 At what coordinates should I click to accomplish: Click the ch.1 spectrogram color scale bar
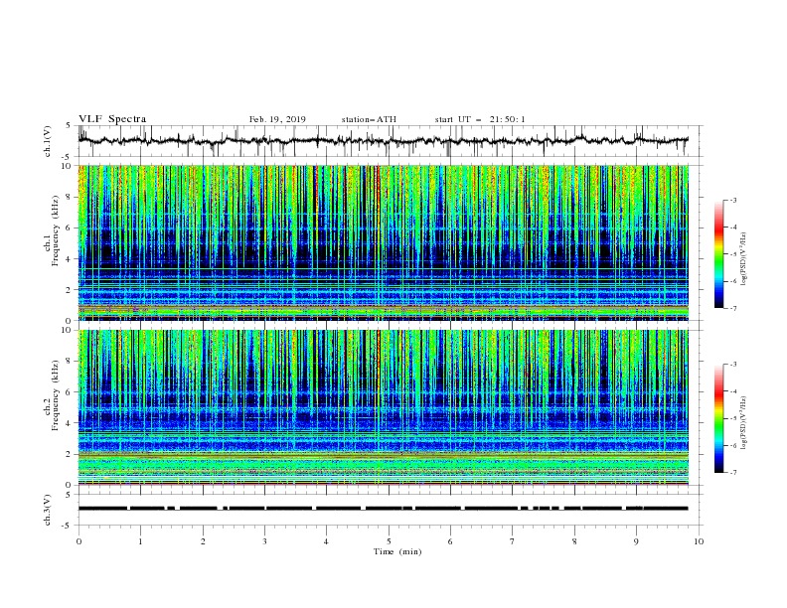(x=718, y=254)
